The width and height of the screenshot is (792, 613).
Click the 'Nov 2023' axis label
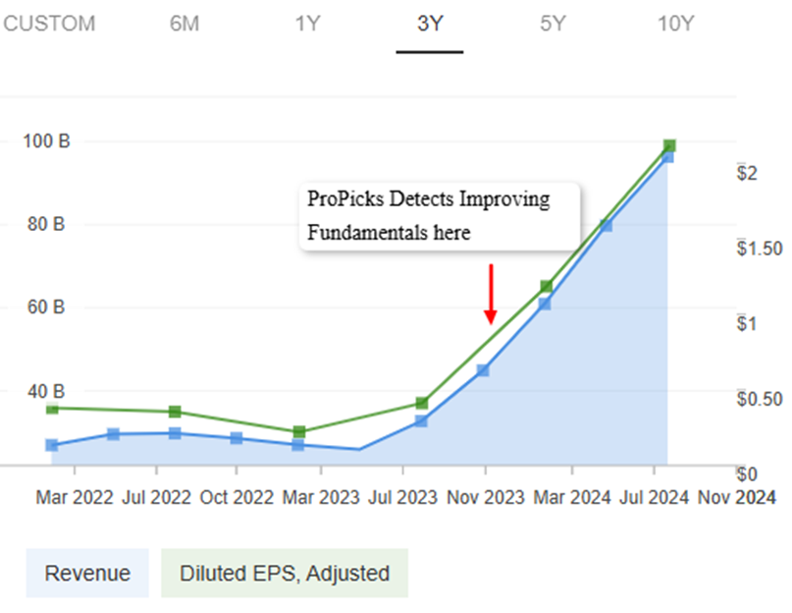[486, 498]
